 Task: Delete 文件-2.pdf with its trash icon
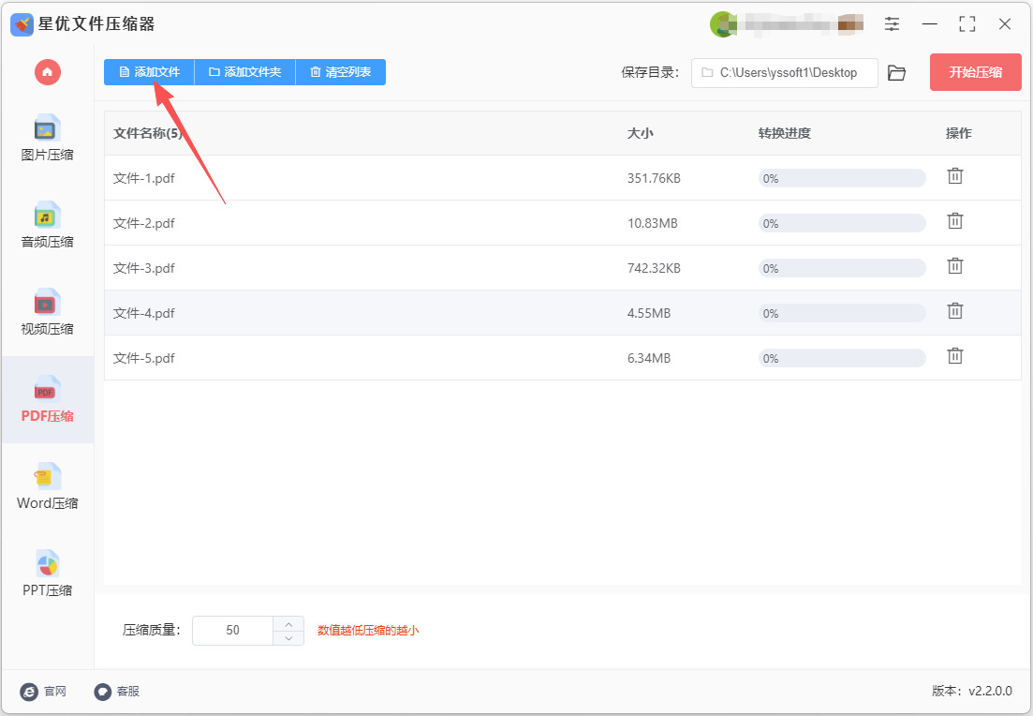coord(955,221)
